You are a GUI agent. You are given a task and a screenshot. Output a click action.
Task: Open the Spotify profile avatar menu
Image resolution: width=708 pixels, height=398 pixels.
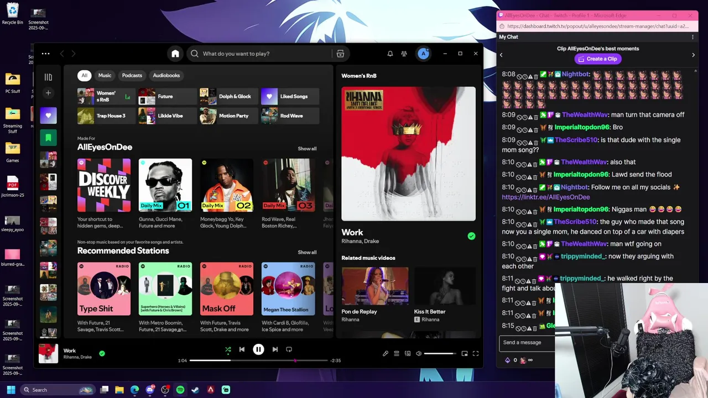point(423,54)
